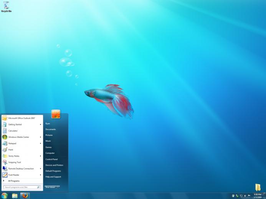The height and width of the screenshot is (199, 266).
Task: Open Pictures library
Action: tap(49, 135)
